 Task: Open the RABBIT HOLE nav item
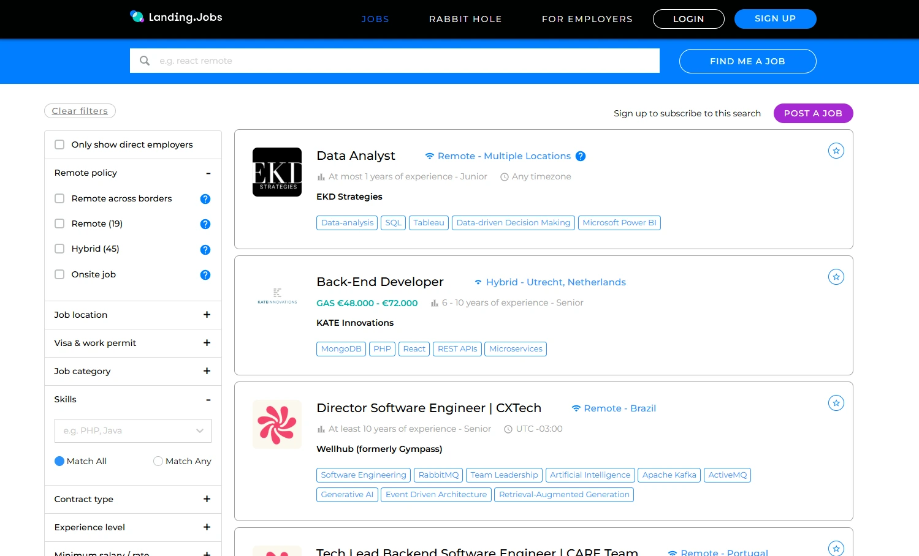[465, 19]
